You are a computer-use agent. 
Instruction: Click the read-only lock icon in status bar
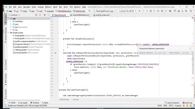tap(184, 106)
